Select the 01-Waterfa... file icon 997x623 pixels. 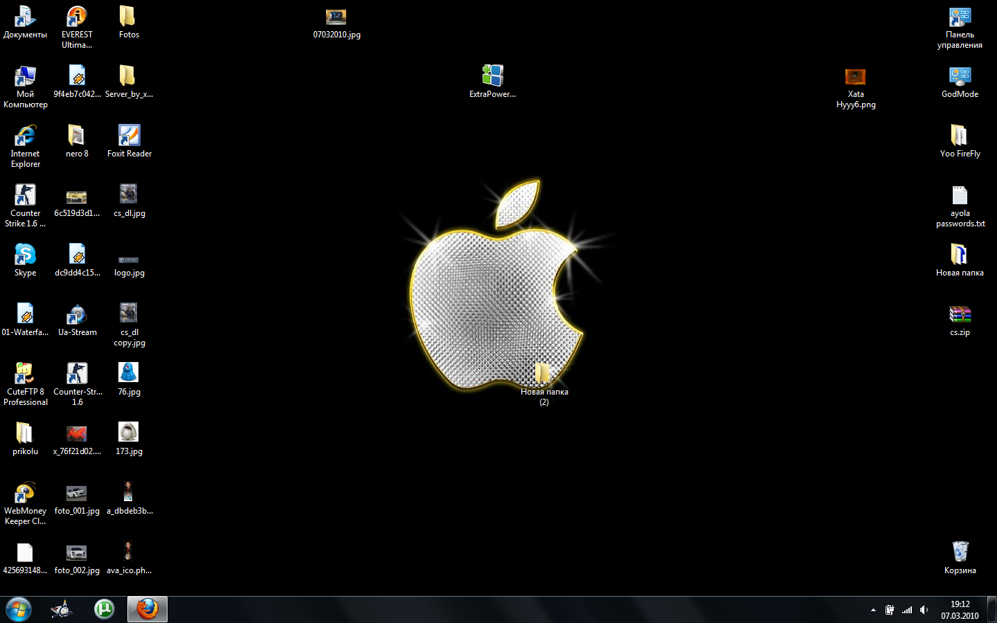click(x=25, y=320)
